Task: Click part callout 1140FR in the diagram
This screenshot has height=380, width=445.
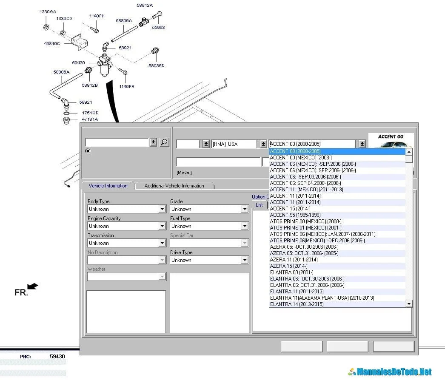Action: point(127,86)
